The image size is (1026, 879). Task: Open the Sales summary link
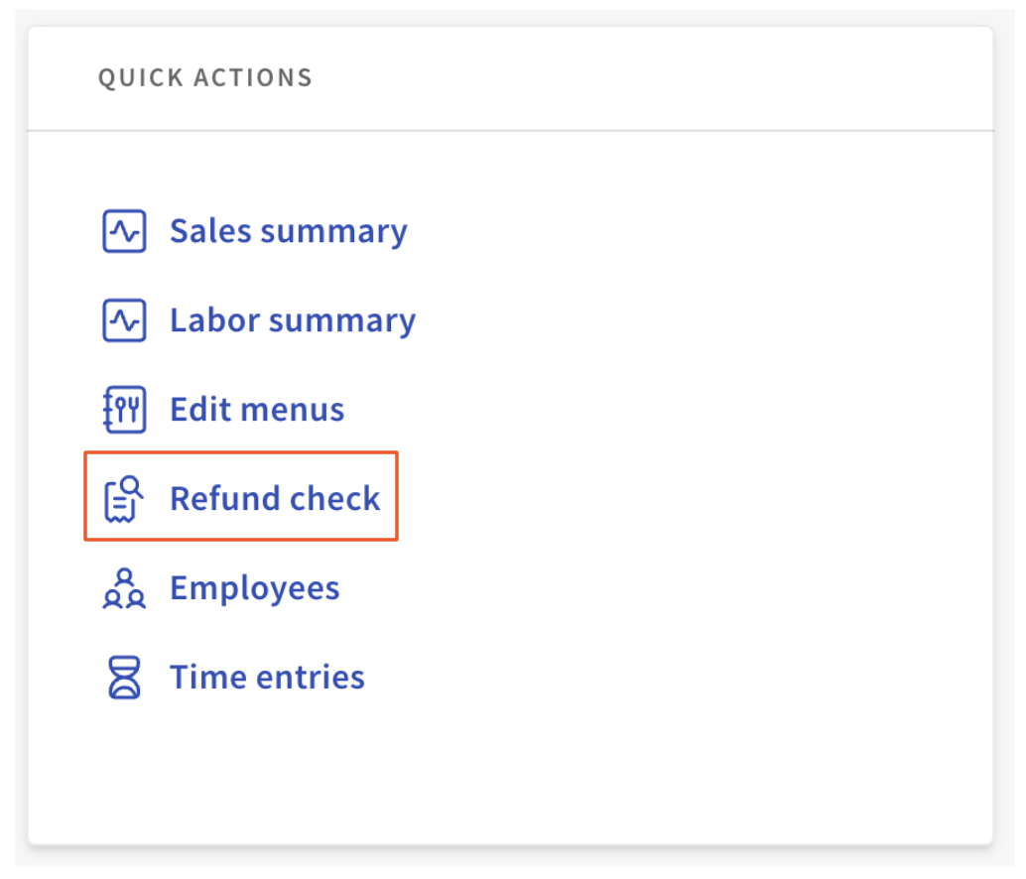tap(288, 231)
